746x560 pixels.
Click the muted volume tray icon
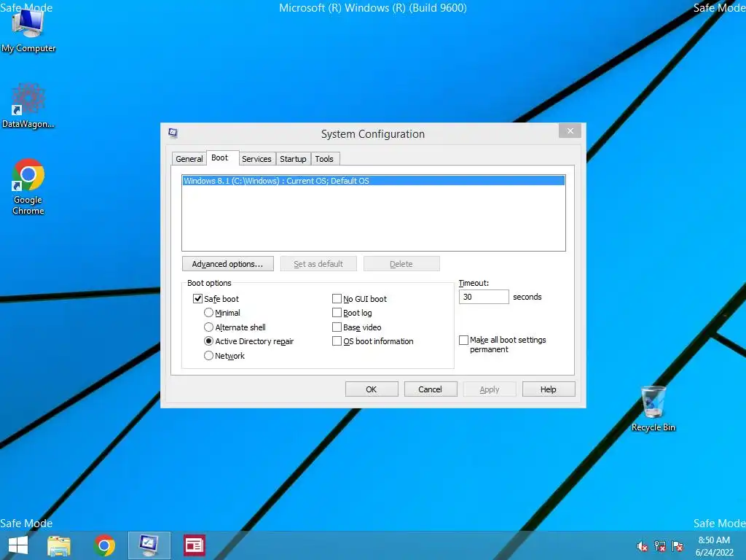pyautogui.click(x=643, y=546)
